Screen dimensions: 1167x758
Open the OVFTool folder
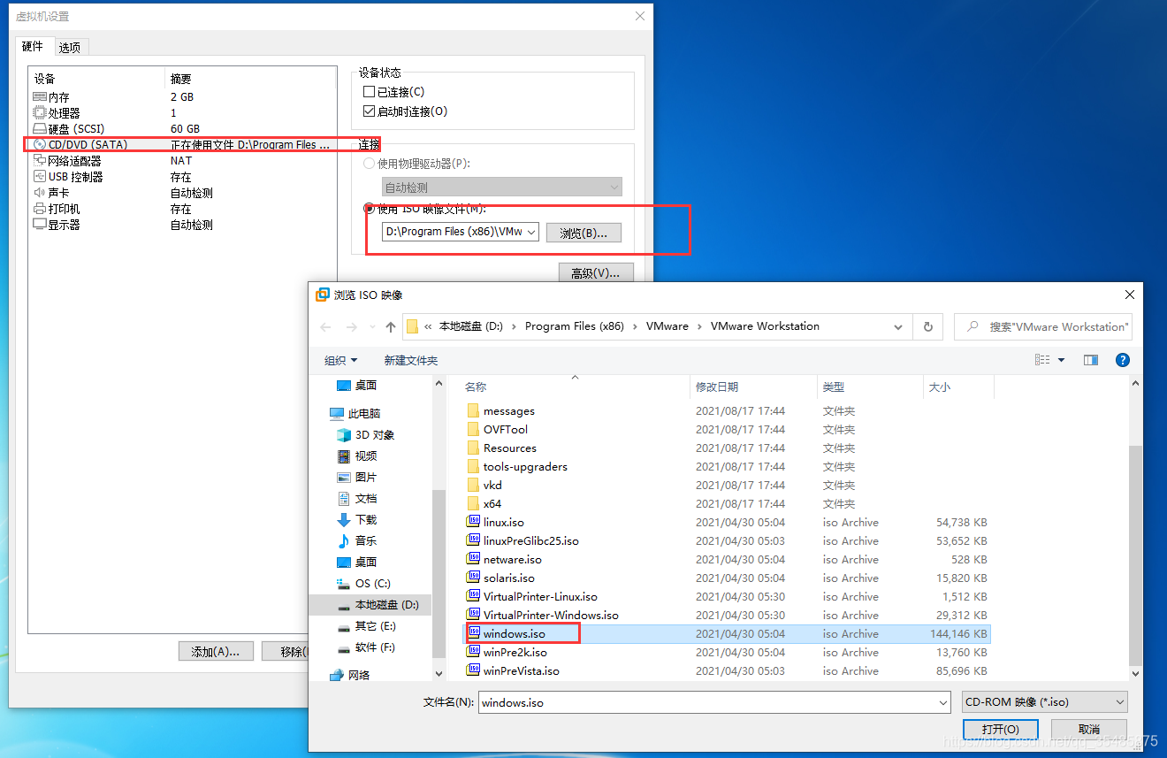pyautogui.click(x=506, y=430)
